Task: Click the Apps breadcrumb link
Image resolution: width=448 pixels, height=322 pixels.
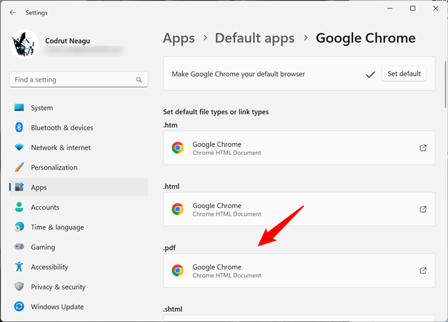Action: (178, 38)
